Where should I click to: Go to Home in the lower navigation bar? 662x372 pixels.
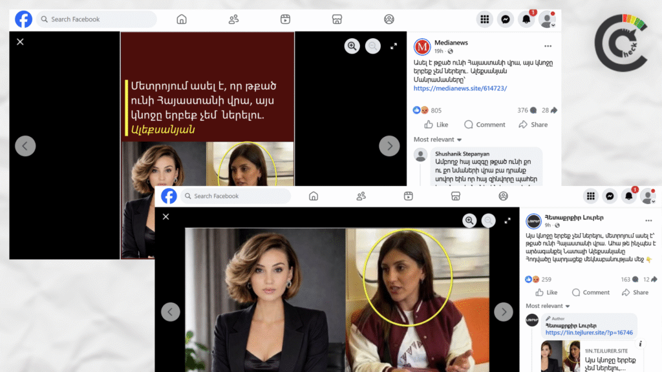[314, 196]
